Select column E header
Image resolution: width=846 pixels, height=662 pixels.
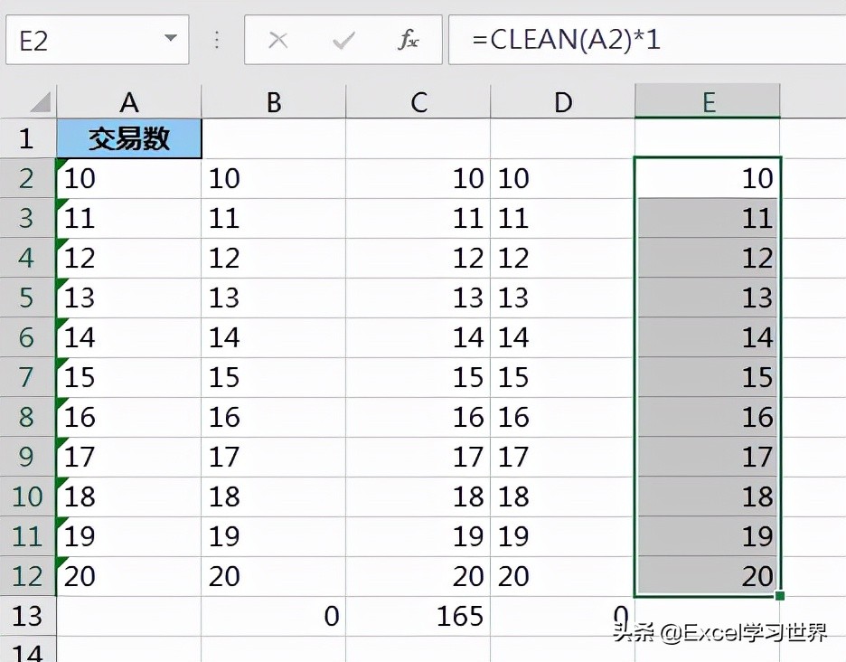[x=708, y=101]
